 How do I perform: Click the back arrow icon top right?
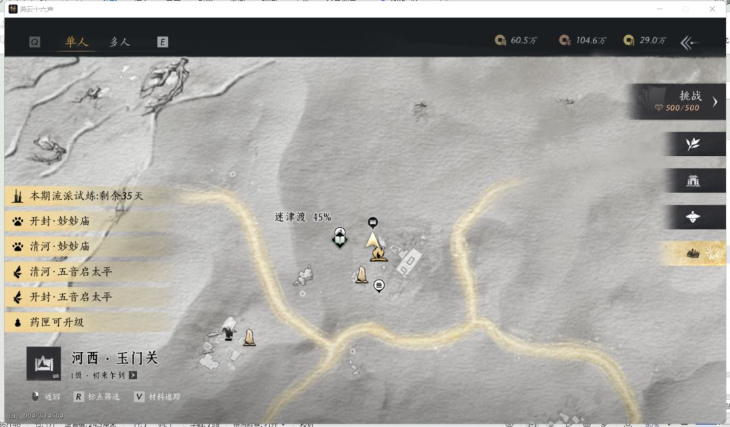tap(689, 43)
